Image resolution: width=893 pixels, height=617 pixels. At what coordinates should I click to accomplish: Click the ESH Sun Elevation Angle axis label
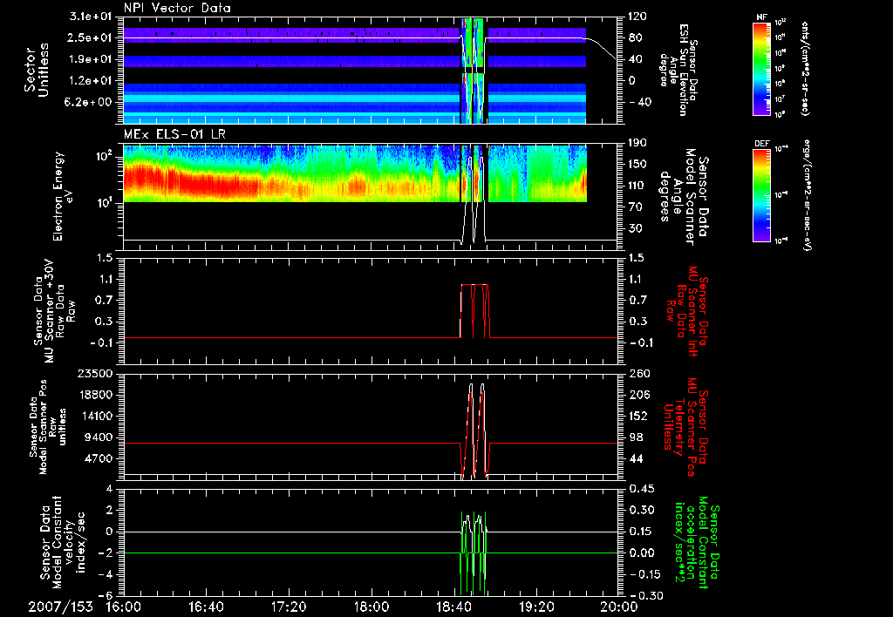(x=683, y=70)
